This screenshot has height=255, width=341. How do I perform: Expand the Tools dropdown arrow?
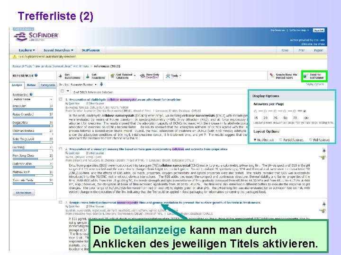tap(180, 76)
